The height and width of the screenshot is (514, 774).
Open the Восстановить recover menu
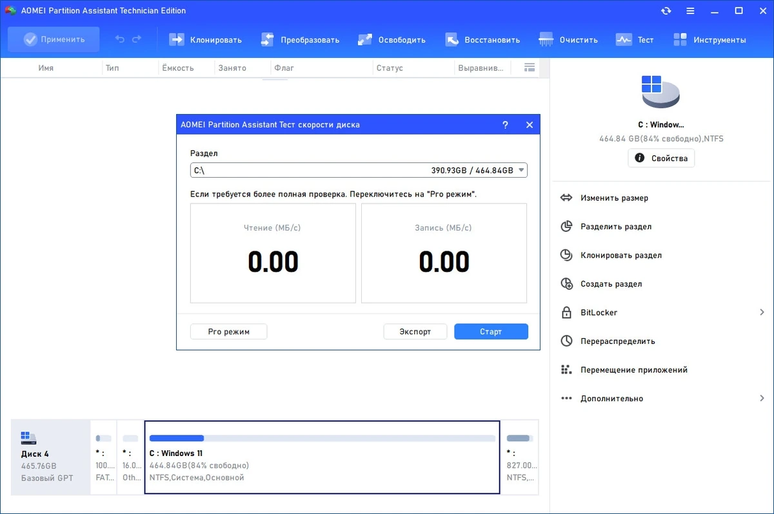482,39
